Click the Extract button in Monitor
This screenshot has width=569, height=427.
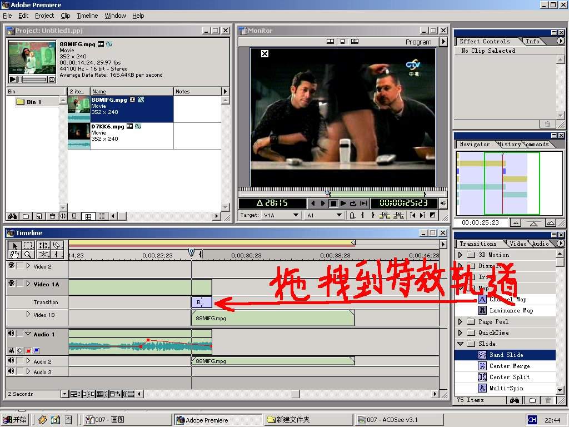[398, 215]
